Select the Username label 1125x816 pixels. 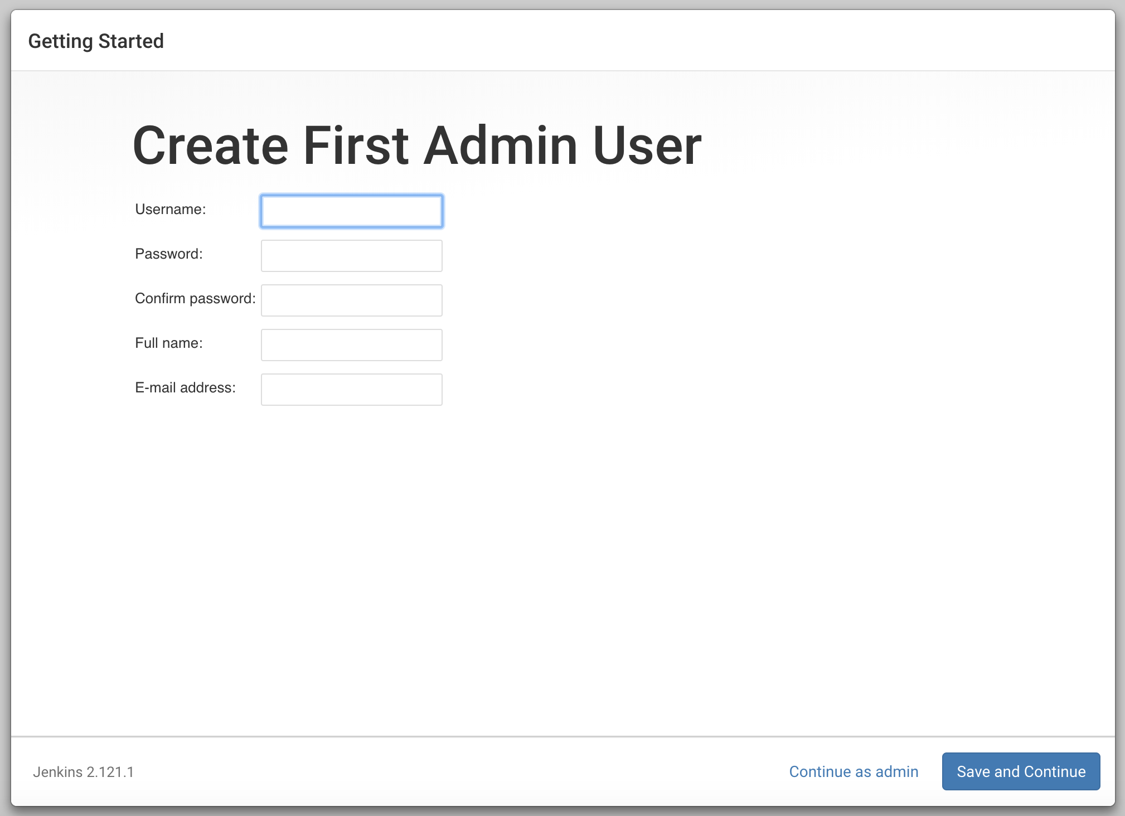[170, 210]
